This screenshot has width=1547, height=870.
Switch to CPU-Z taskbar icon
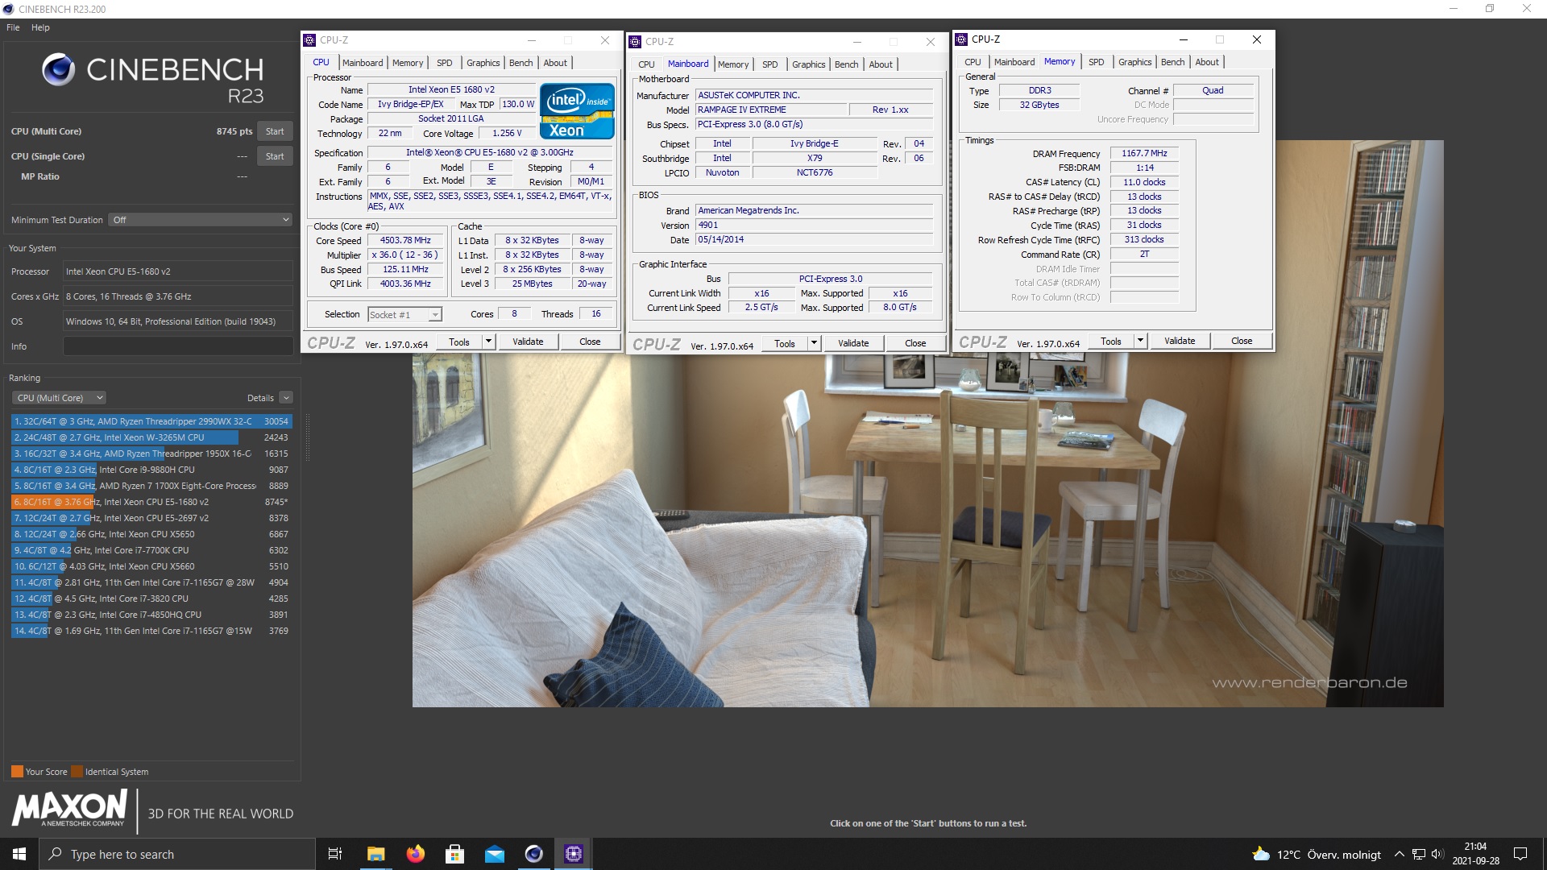[573, 854]
